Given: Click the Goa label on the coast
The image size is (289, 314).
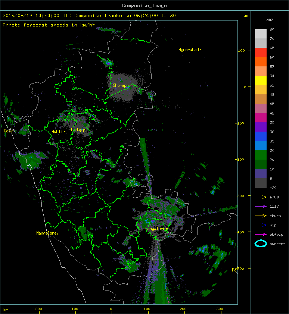Looking at the screenshot, I should (x=7, y=131).
